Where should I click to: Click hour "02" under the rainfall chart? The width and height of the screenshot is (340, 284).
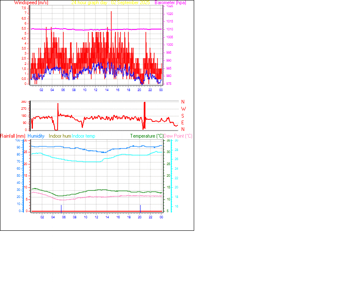point(42,217)
